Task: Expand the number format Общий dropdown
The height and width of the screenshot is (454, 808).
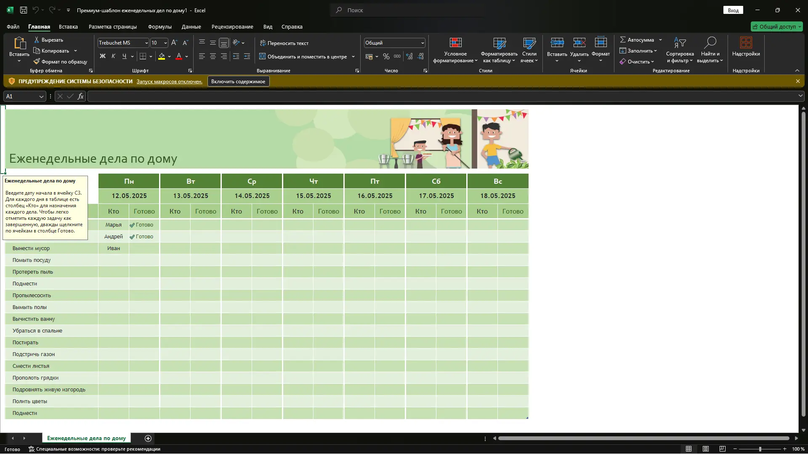Action: [x=423, y=43]
